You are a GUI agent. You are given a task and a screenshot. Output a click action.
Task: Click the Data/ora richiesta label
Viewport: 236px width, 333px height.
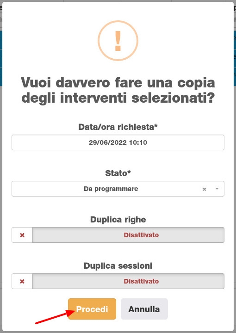pos(118,127)
